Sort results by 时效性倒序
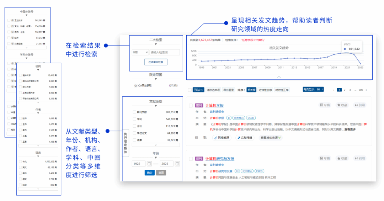 click(x=265, y=90)
